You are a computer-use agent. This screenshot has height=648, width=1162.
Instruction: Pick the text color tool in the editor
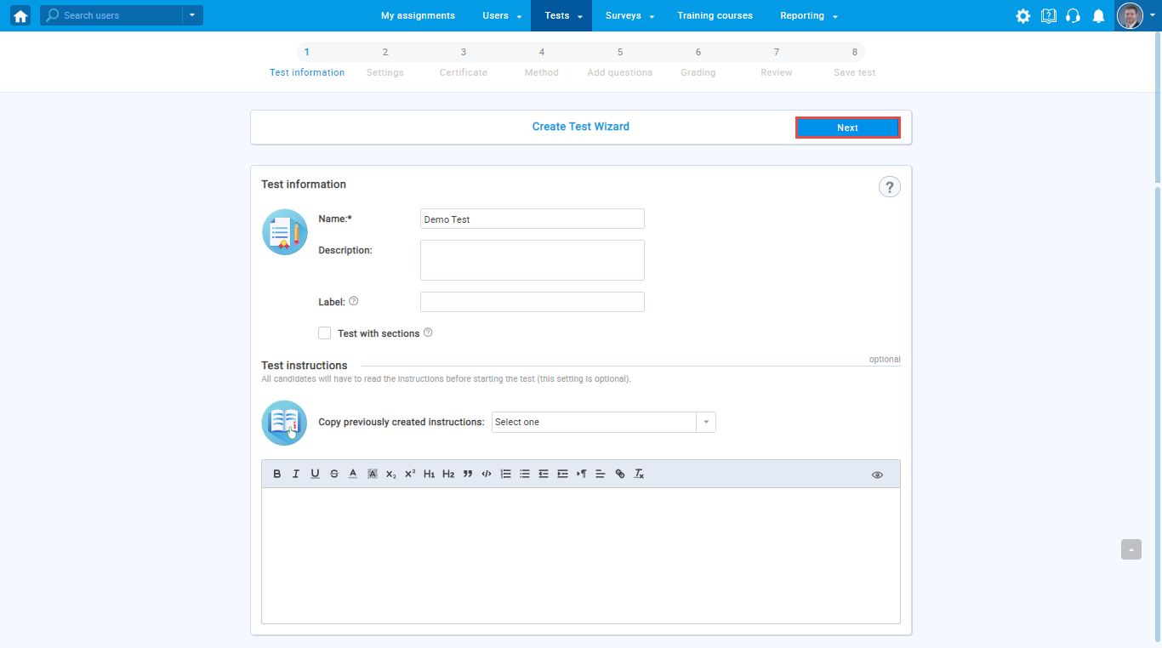coord(353,474)
